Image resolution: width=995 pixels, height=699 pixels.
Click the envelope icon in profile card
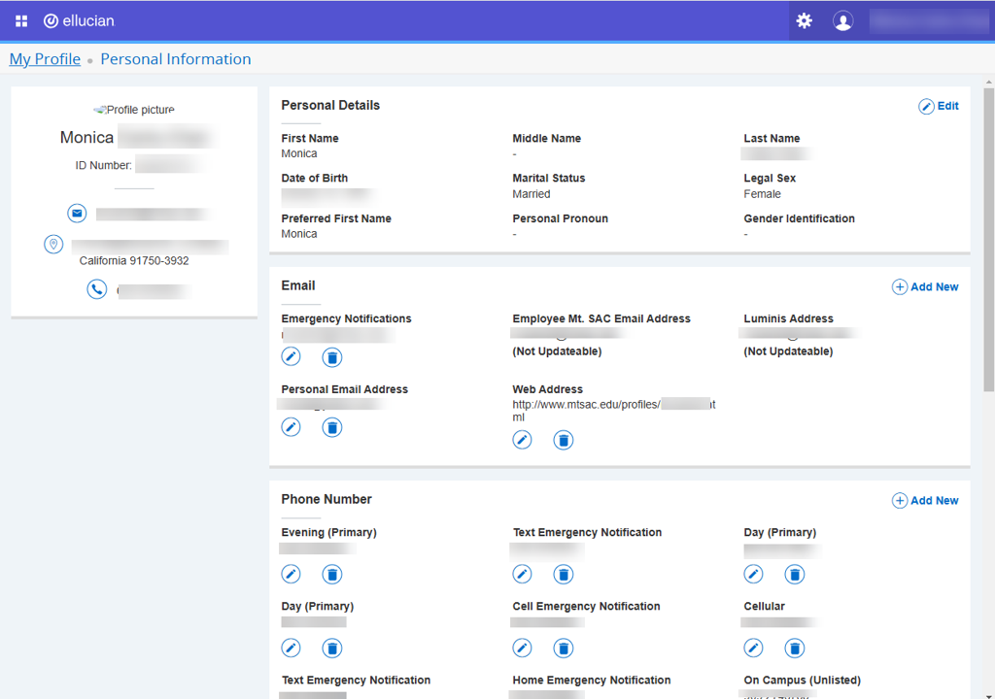click(x=77, y=214)
